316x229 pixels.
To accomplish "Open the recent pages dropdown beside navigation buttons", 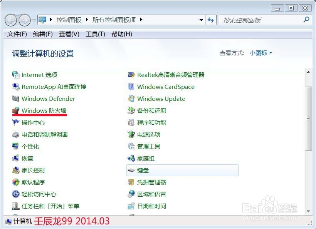I will [34, 20].
